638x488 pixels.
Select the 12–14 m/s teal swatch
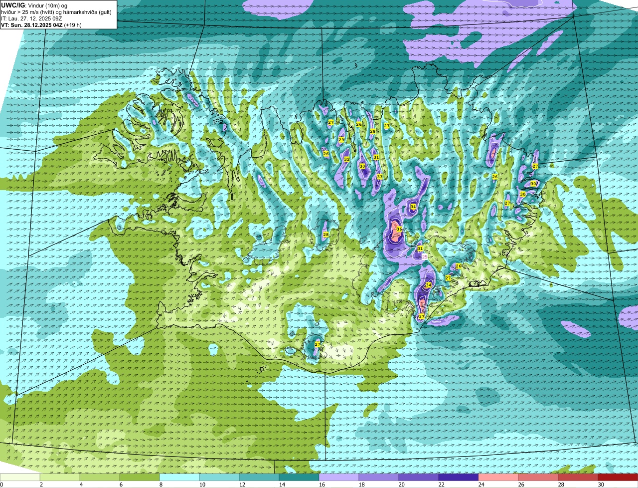coord(259,478)
